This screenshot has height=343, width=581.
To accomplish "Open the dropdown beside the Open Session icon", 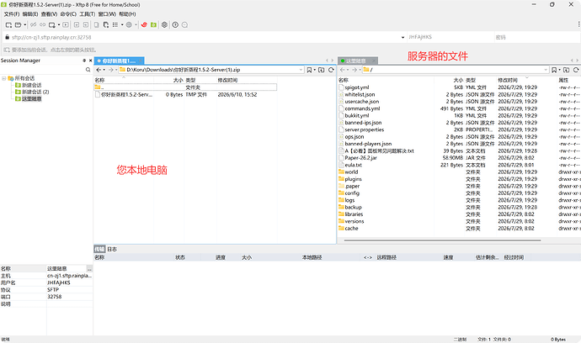I will (x=24, y=24).
